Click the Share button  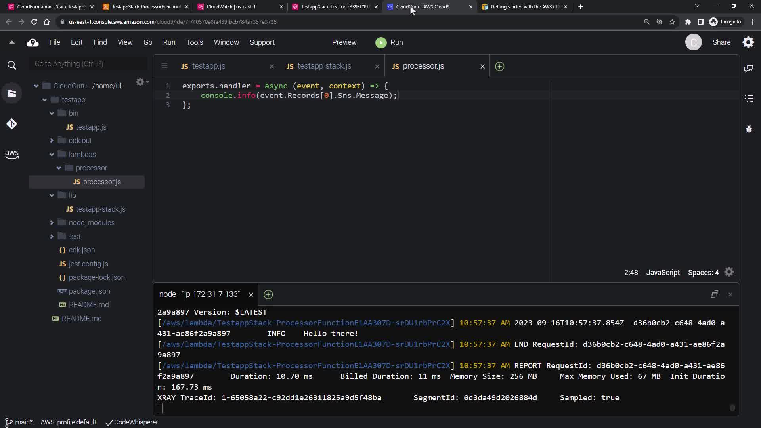click(721, 42)
